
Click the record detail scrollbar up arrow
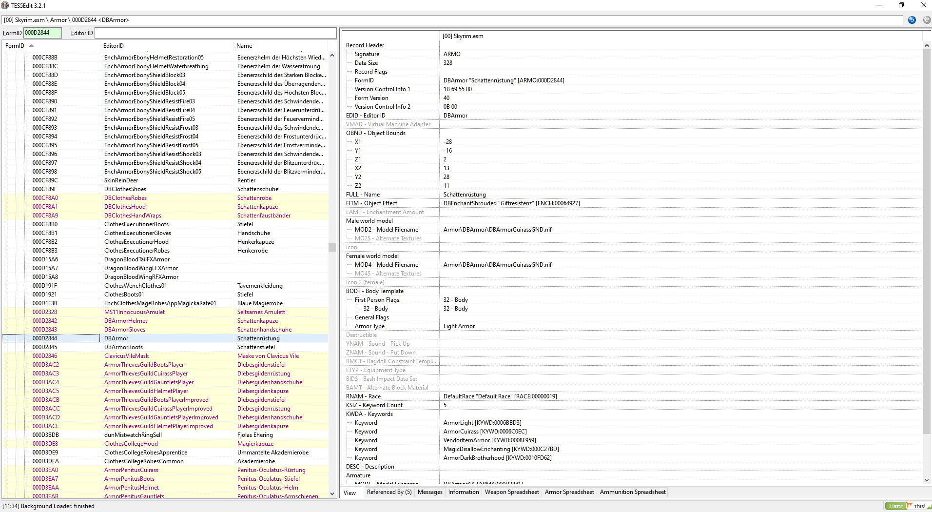927,45
